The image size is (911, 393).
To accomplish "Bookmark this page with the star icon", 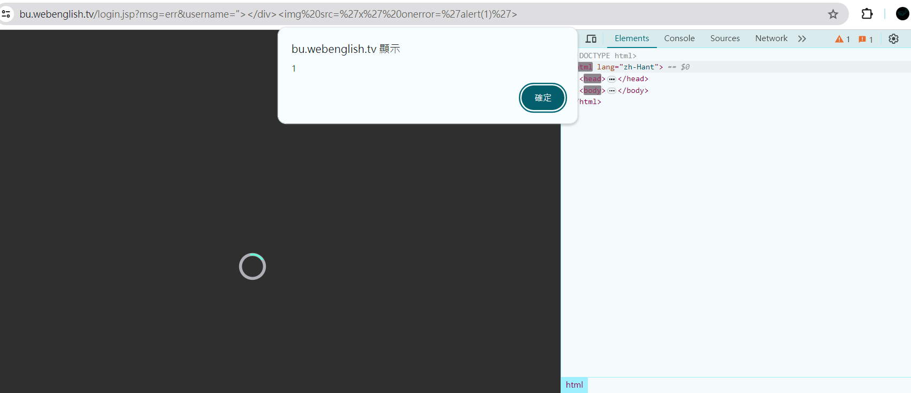I will [x=833, y=14].
